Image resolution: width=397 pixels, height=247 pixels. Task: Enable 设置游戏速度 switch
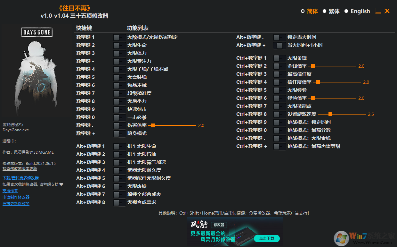[280, 114]
